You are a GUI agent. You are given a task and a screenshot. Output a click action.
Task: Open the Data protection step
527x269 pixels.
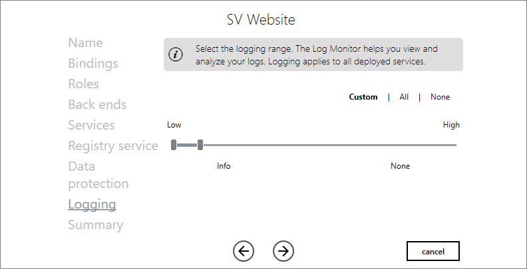pyautogui.click(x=98, y=175)
